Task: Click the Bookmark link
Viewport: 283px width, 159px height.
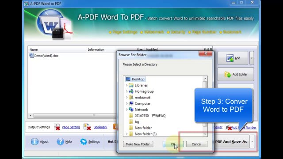Action: 100,127
